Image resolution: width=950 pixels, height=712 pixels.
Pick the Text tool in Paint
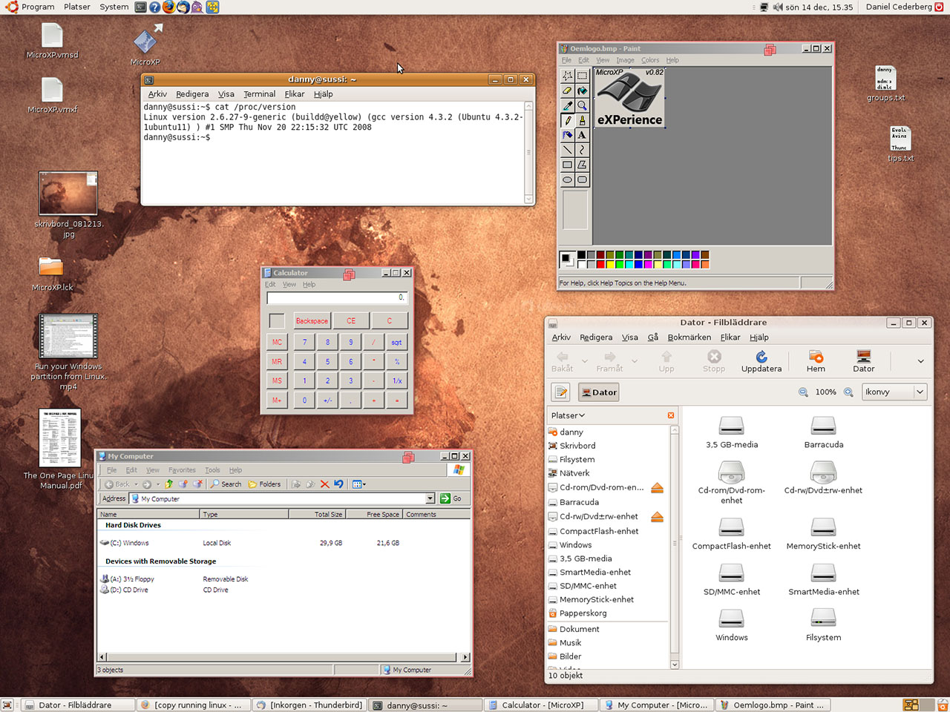pos(582,135)
